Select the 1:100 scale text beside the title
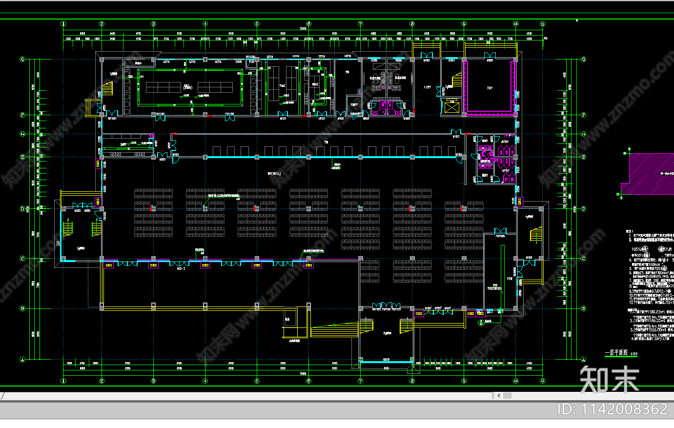This screenshot has width=674, height=428. [633, 354]
